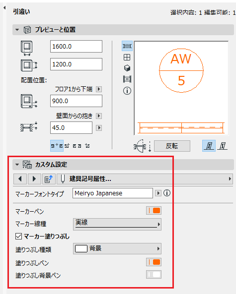236x294 pixels.
Task: Select the section view preview icon
Action: (x=127, y=79)
